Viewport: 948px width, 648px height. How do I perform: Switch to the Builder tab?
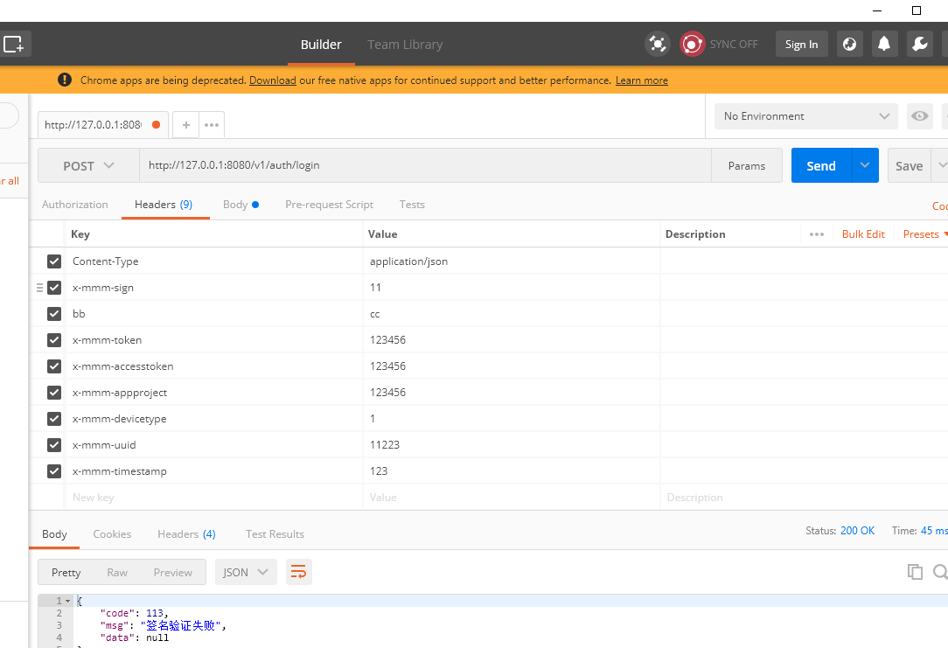pyautogui.click(x=321, y=44)
